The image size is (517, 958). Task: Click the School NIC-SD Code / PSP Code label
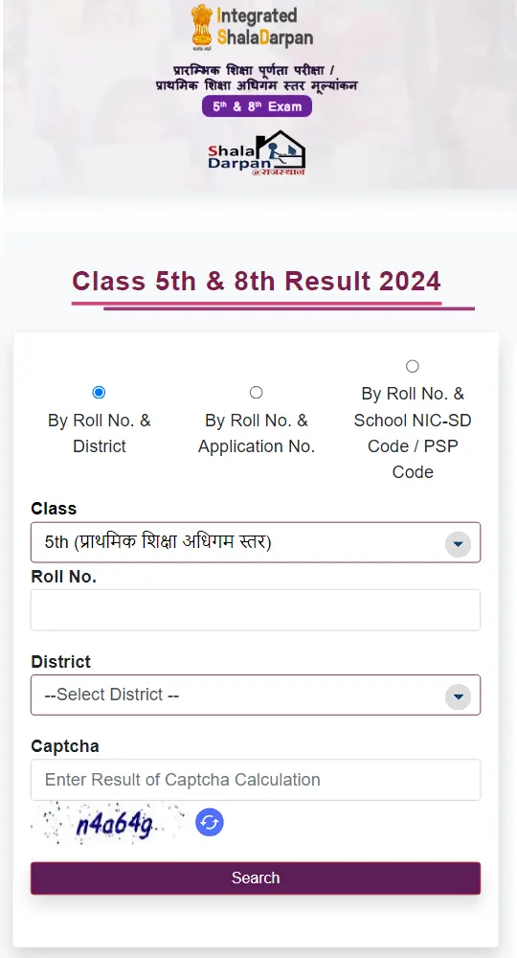coord(413,433)
